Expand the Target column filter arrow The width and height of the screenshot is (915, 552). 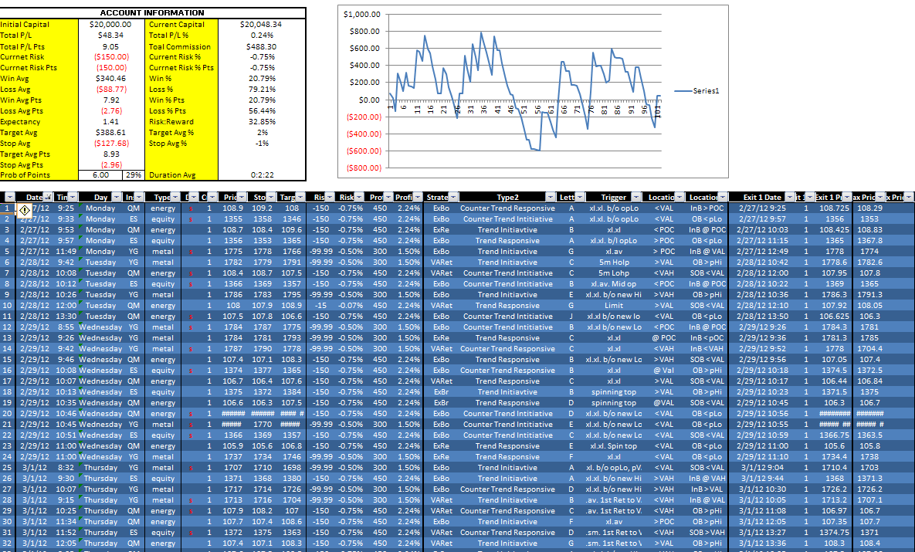point(300,197)
